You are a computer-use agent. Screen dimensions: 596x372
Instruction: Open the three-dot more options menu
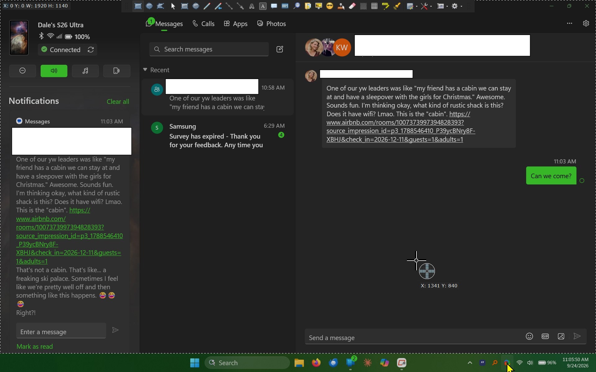[570, 23]
